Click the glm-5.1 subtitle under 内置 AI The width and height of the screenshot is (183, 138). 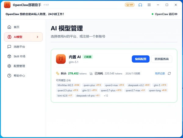pyautogui.click(x=74, y=62)
